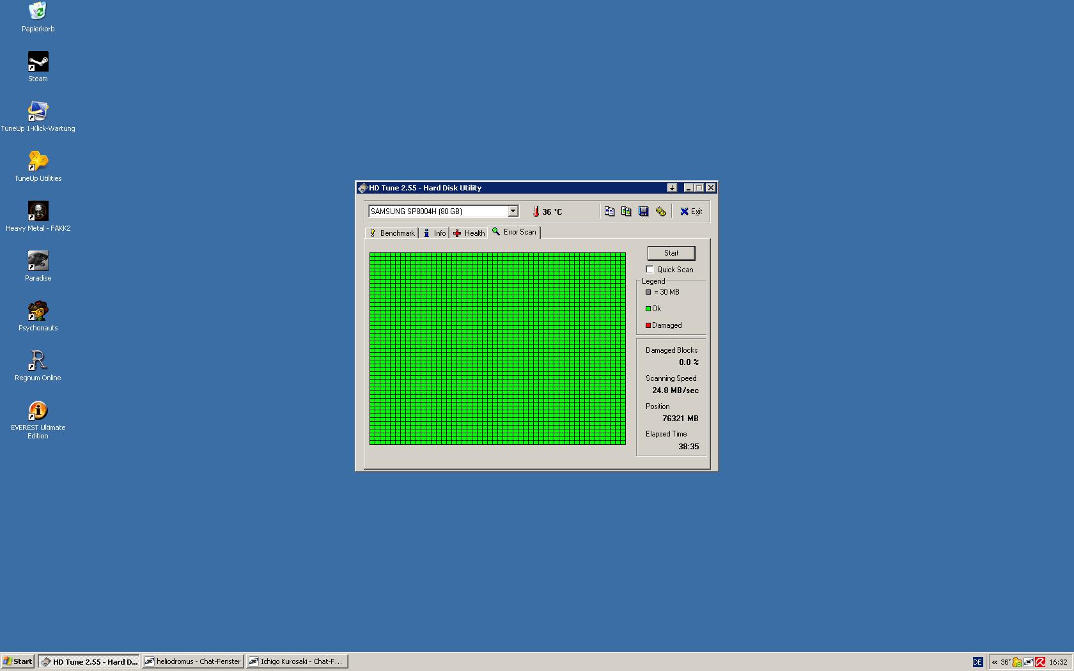Open HD Tune options via the wrench icon

coord(661,212)
